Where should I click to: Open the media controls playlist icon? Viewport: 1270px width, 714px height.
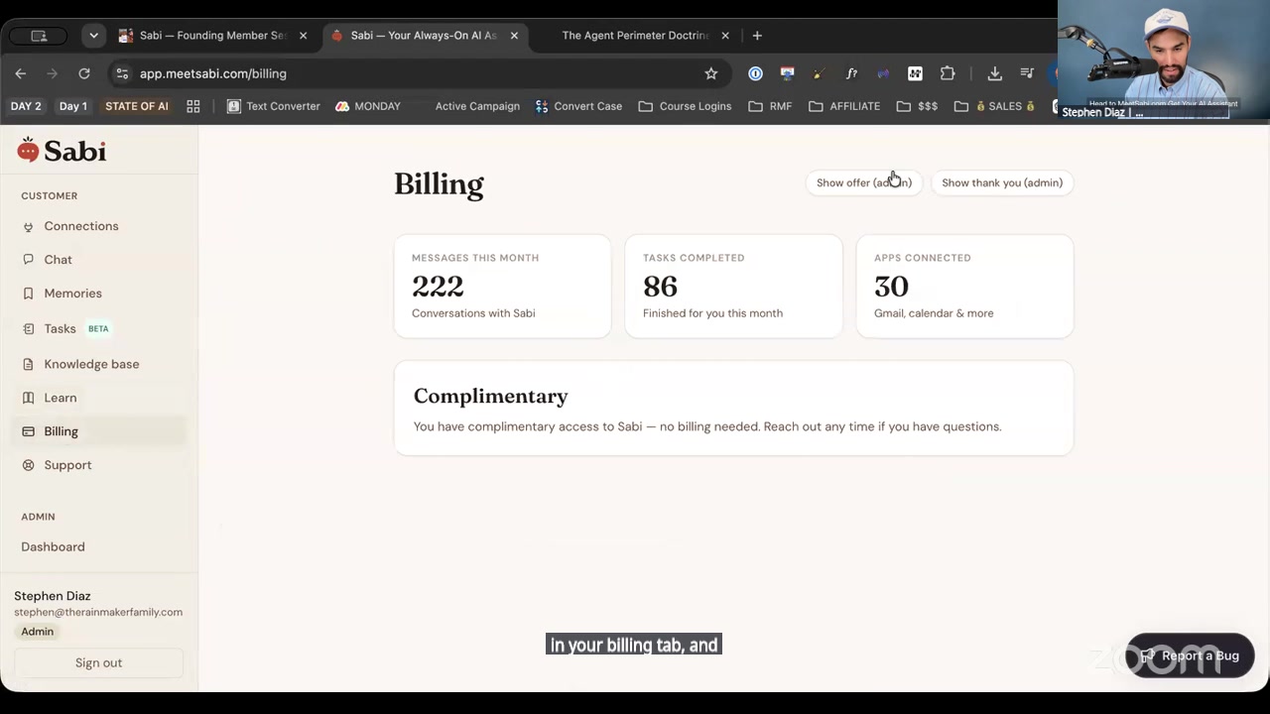click(1027, 73)
